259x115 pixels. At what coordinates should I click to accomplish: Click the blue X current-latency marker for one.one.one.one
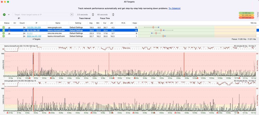coord(152,33)
